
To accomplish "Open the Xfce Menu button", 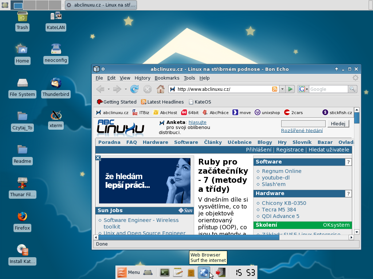I will point(129,272).
